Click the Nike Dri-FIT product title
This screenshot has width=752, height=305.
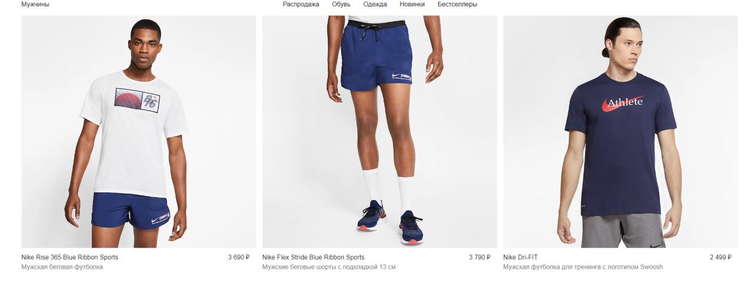point(521,257)
